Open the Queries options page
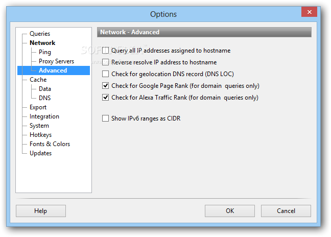The image size is (331, 237). (40, 34)
